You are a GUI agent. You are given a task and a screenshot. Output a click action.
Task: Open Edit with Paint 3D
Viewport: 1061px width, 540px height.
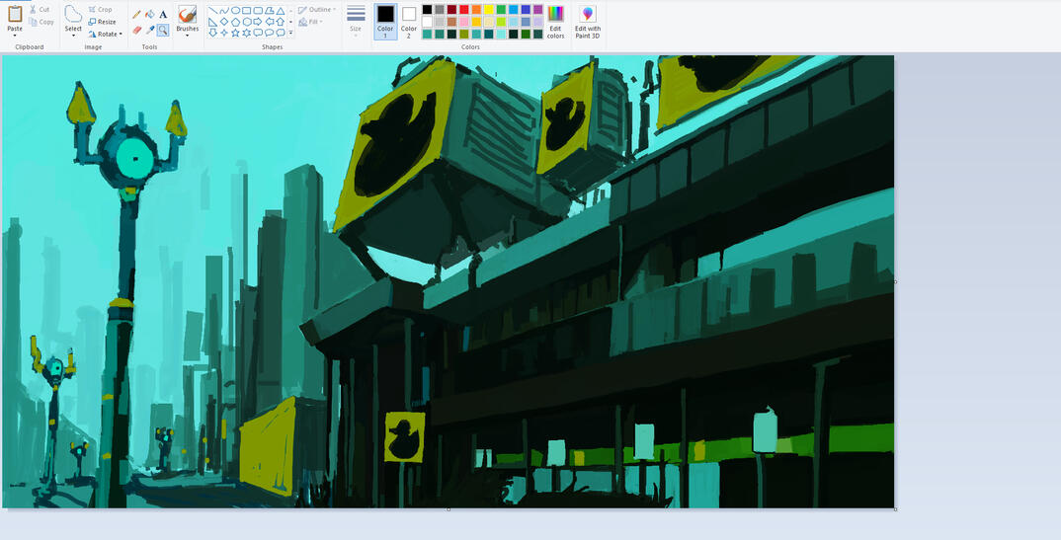click(x=588, y=21)
